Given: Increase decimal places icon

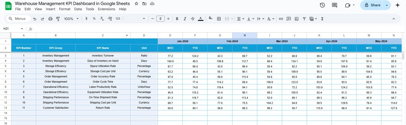Looking at the screenshot, I should (110, 19).
